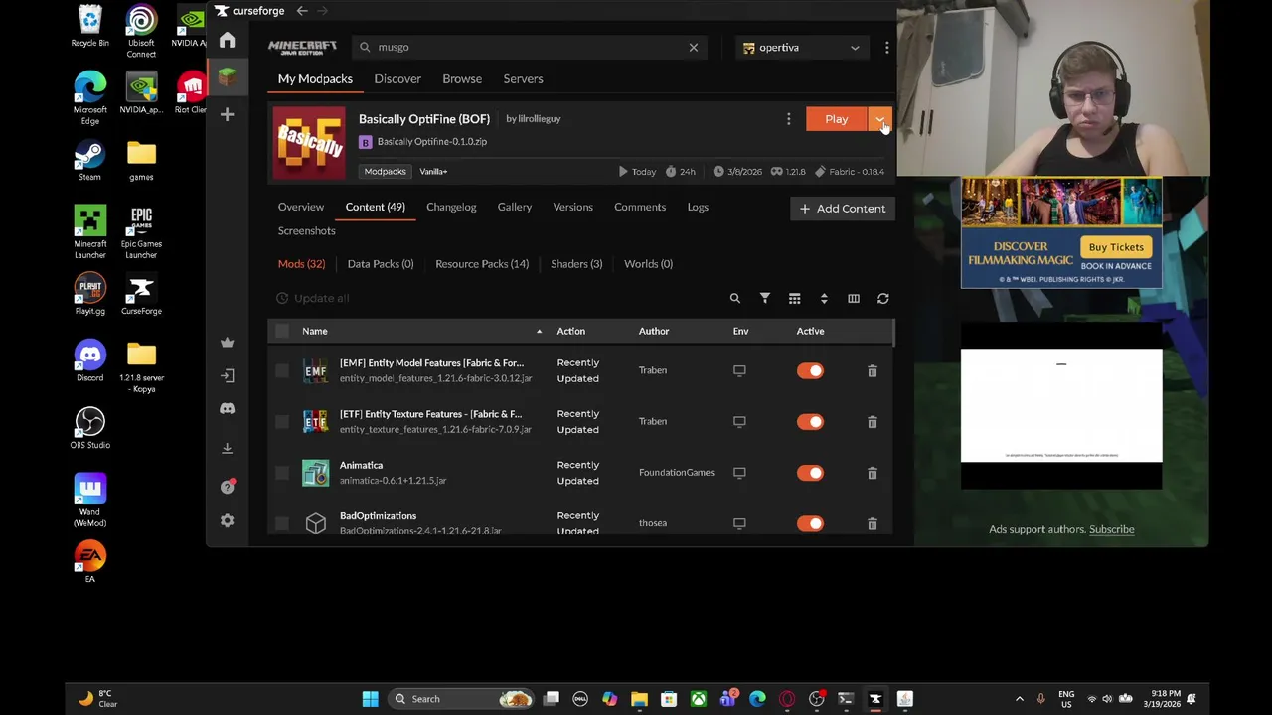Click the Basically OptiFine modpack thumbnail
Image resolution: width=1272 pixels, height=715 pixels.
[x=309, y=142]
